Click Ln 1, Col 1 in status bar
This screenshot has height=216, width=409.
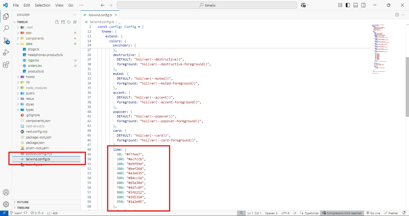(254, 213)
